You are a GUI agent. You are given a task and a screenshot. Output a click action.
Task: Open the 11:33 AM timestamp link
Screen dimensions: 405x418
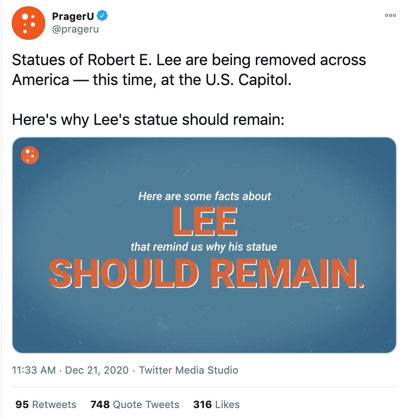point(34,370)
